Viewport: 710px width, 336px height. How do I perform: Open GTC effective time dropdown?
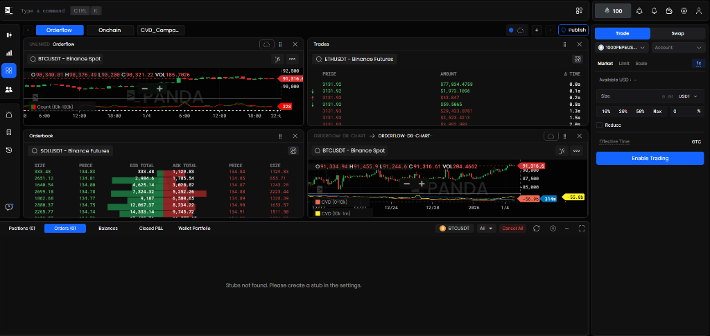point(696,142)
